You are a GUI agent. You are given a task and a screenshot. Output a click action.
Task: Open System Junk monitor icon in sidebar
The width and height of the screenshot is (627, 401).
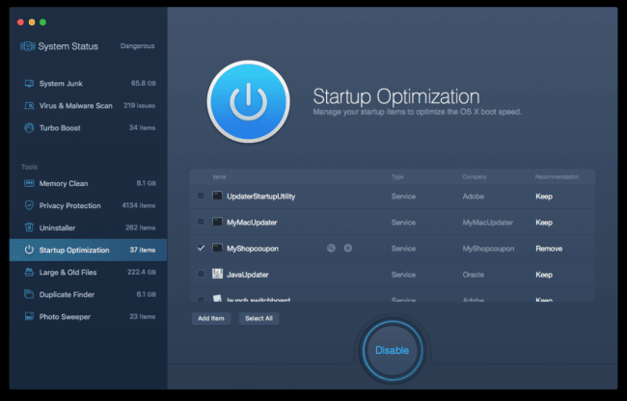pyautogui.click(x=29, y=84)
